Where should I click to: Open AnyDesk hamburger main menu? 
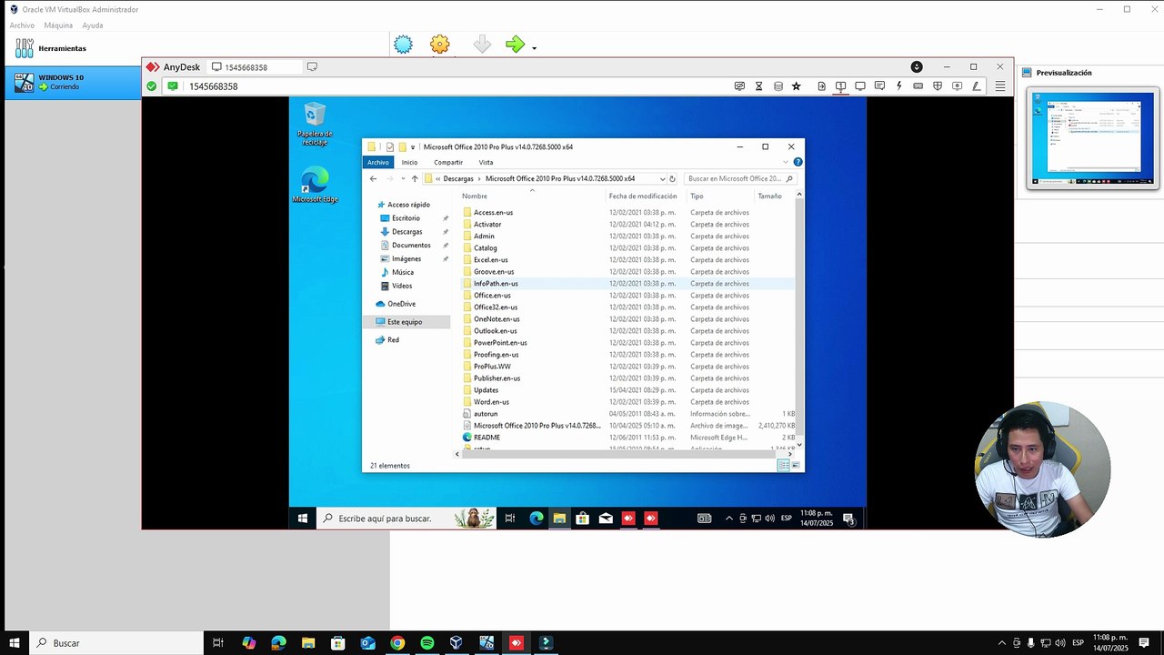click(1000, 86)
